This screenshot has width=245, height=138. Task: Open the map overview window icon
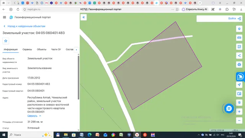[239, 94]
